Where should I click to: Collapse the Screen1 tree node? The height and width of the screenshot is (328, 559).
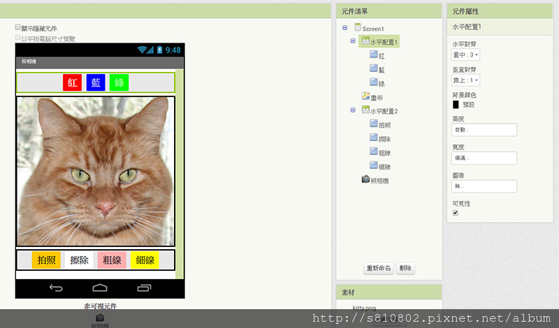344,27
